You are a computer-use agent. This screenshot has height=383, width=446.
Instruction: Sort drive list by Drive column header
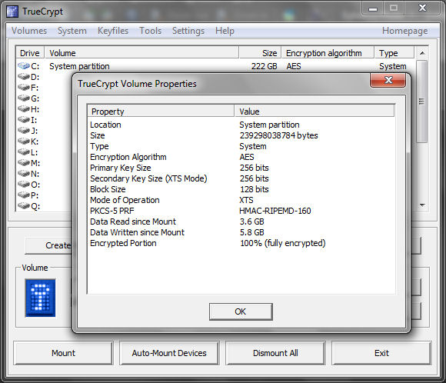[29, 52]
